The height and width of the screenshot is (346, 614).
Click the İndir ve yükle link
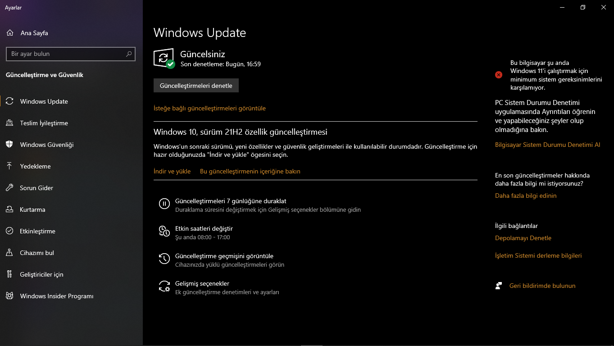[172, 171]
